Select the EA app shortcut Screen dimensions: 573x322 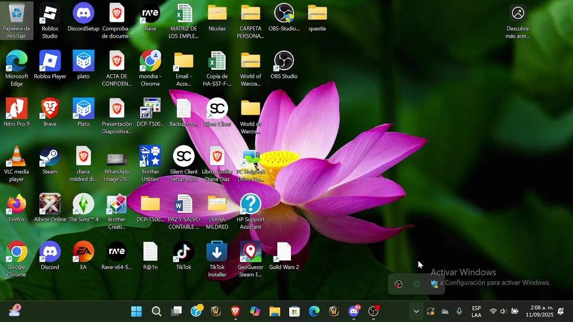click(x=83, y=256)
